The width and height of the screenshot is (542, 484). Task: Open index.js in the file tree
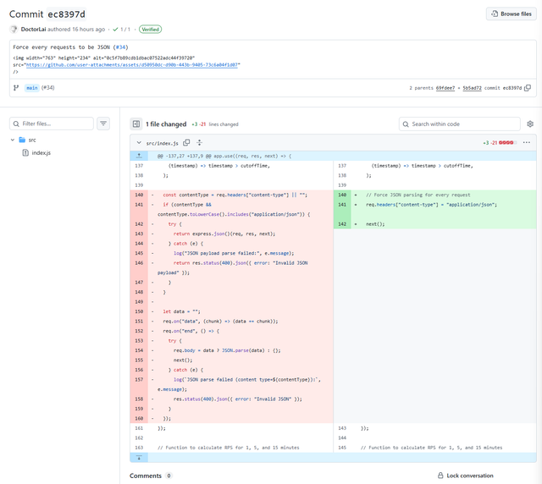tap(41, 152)
